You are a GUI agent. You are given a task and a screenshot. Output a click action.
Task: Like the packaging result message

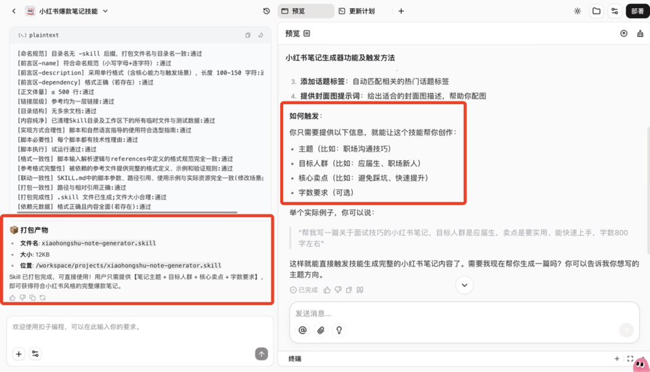[x=12, y=298]
